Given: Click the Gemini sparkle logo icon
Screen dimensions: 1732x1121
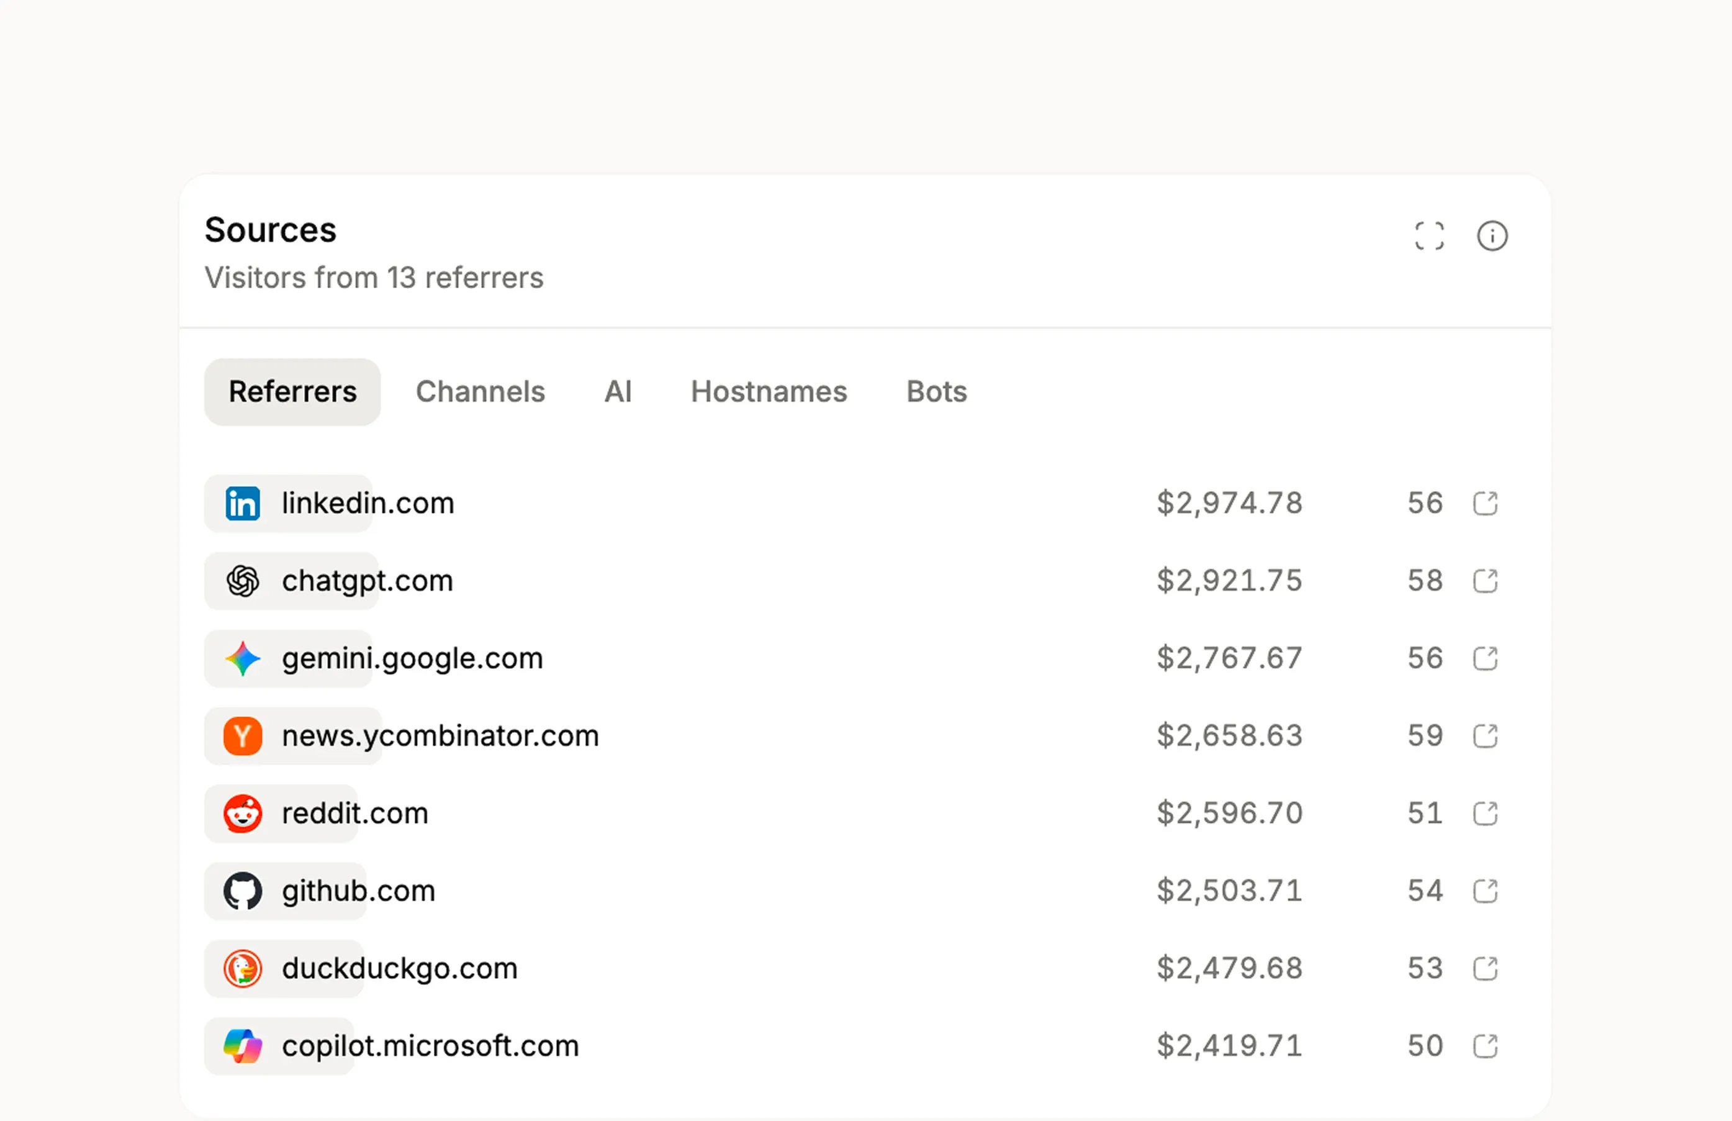Looking at the screenshot, I should tap(242, 658).
